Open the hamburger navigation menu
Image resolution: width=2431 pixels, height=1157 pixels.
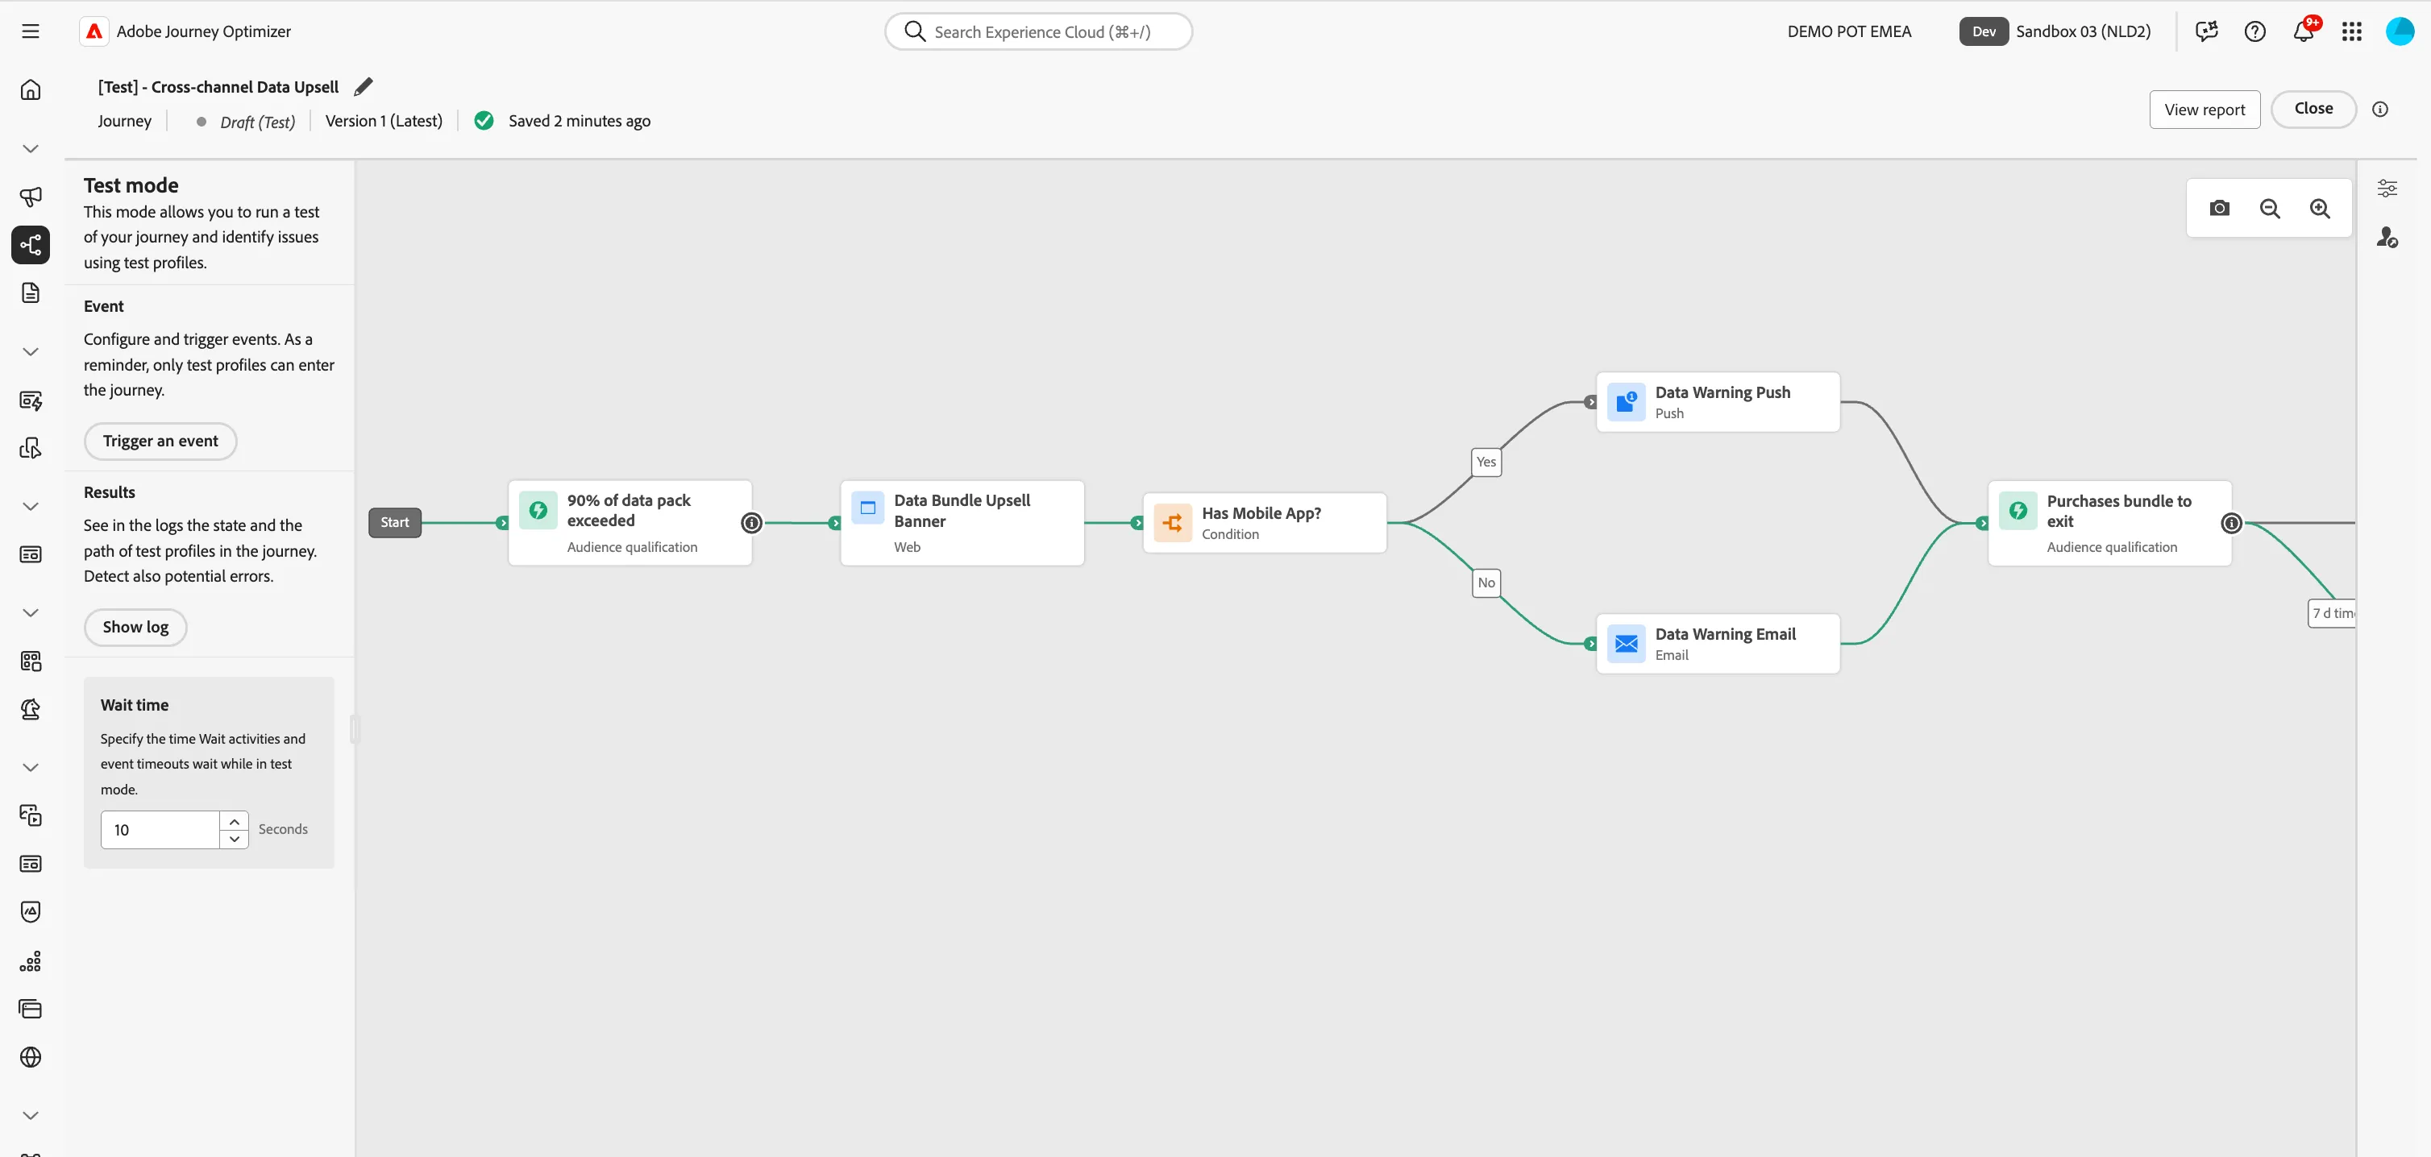pos(30,31)
